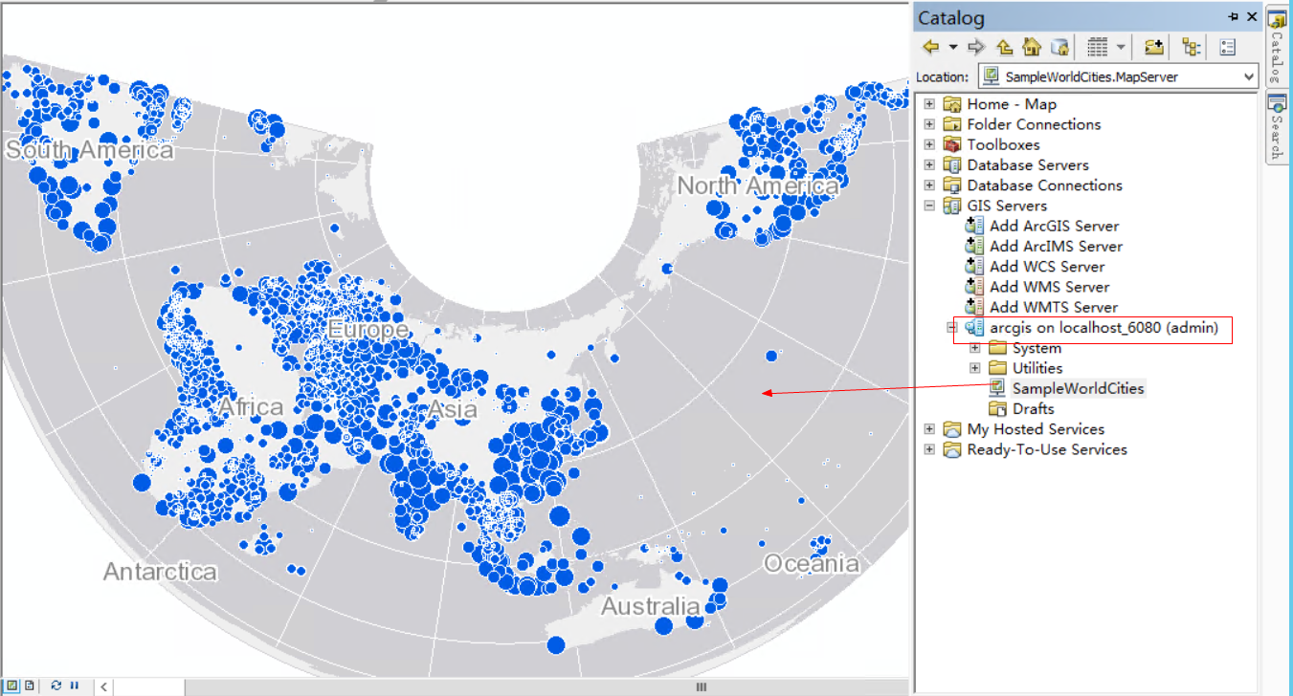Select Drafts folder in tree
Screen dimensions: 1293x696
[1033, 409]
